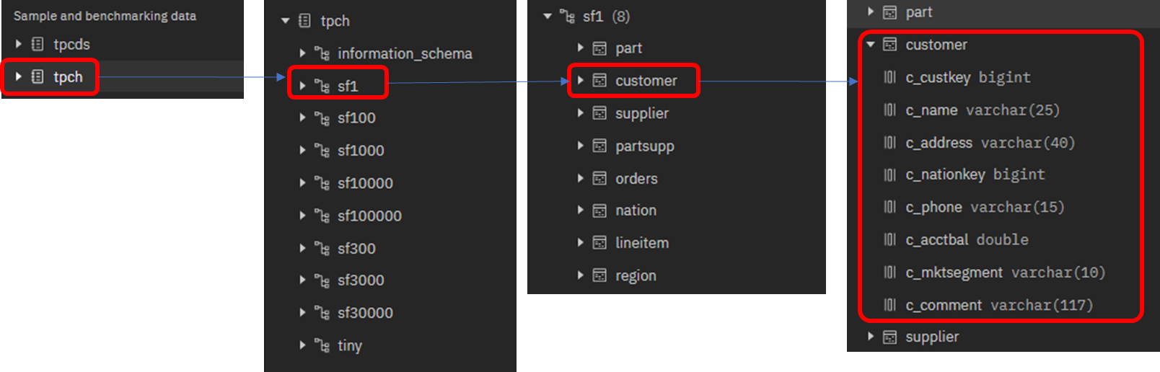Expand the tpcds catalog arrow

(x=19, y=45)
